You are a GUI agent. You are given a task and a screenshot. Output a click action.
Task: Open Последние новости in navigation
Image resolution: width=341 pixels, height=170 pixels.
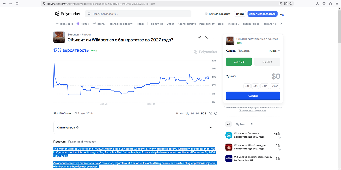point(121,24)
